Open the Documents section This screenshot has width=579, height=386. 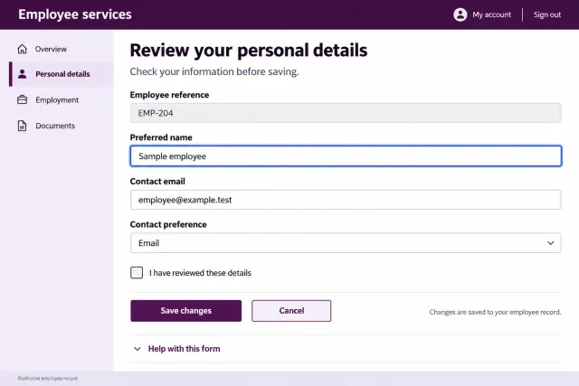(x=62, y=126)
